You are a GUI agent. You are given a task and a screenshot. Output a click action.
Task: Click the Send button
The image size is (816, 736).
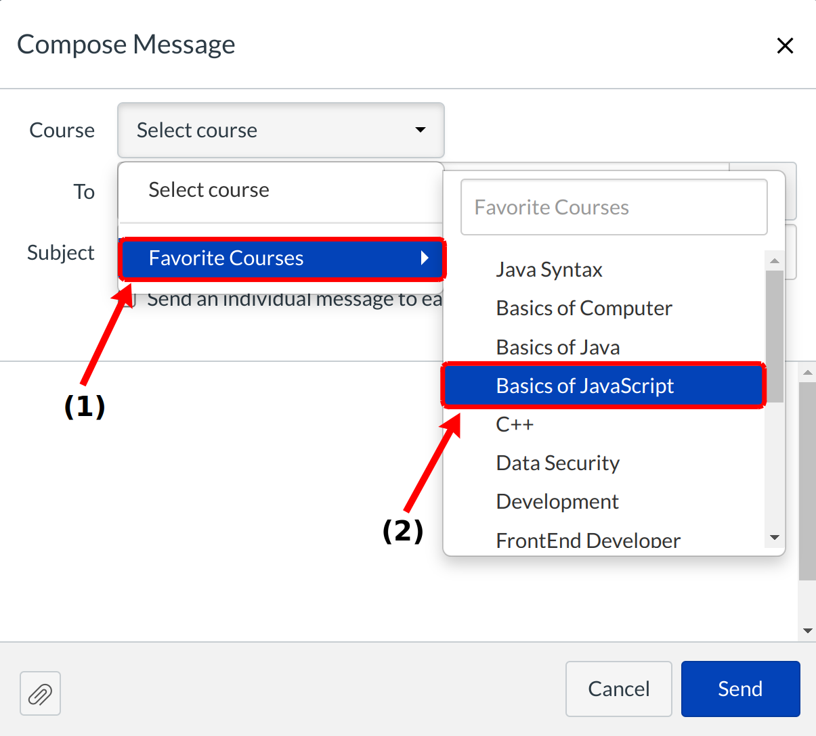tap(740, 689)
